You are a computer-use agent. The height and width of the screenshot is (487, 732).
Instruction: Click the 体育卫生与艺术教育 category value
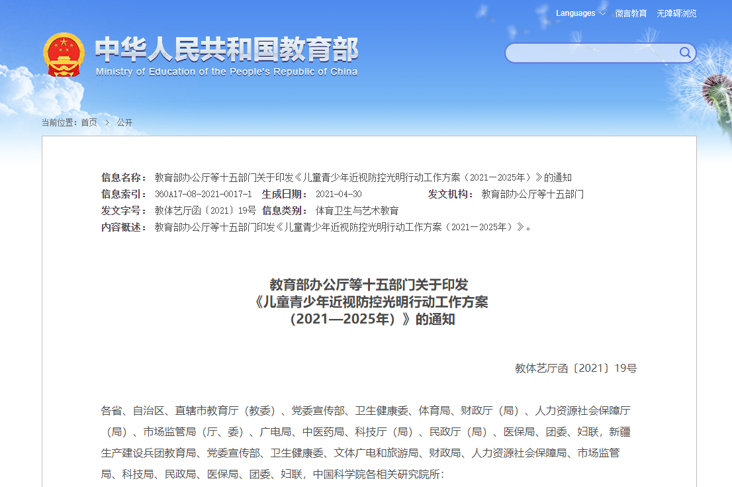coord(357,211)
